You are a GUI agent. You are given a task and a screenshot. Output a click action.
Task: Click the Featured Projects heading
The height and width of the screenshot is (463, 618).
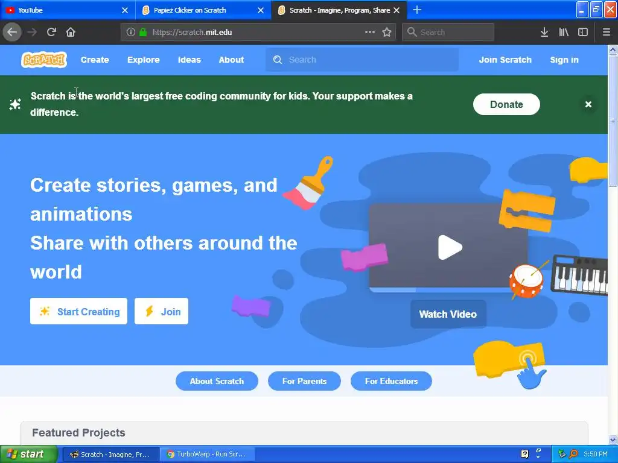coord(79,433)
